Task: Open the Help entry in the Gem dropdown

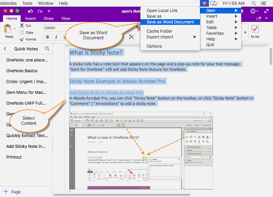Action: click(221, 39)
